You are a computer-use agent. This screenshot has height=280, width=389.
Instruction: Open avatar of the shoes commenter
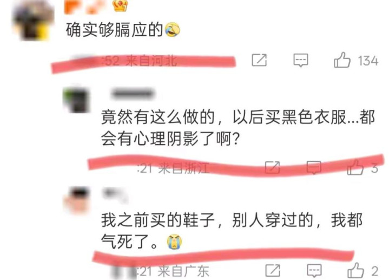coord(76,200)
